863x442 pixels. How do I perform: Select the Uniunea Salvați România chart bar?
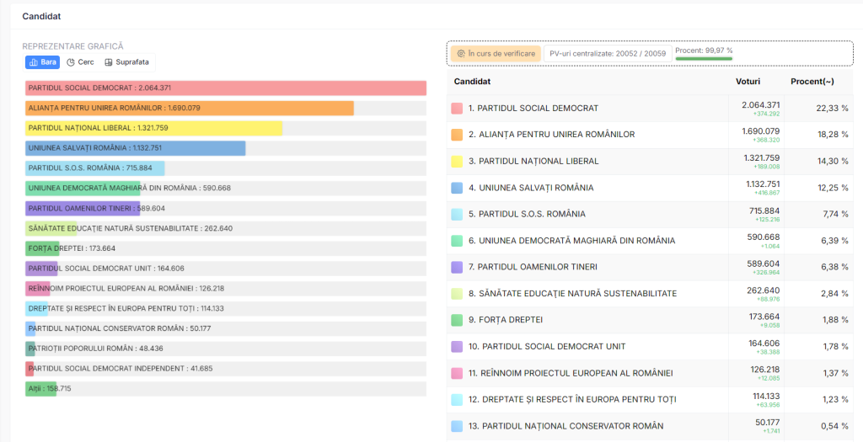(x=136, y=148)
